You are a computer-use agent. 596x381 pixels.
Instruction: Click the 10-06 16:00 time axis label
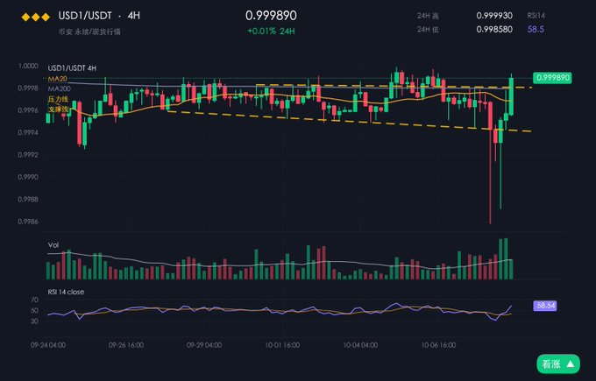438,345
